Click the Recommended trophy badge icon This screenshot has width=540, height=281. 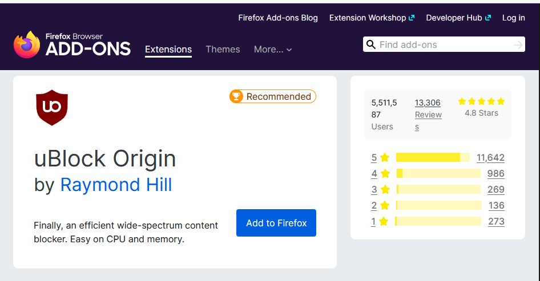tap(236, 96)
